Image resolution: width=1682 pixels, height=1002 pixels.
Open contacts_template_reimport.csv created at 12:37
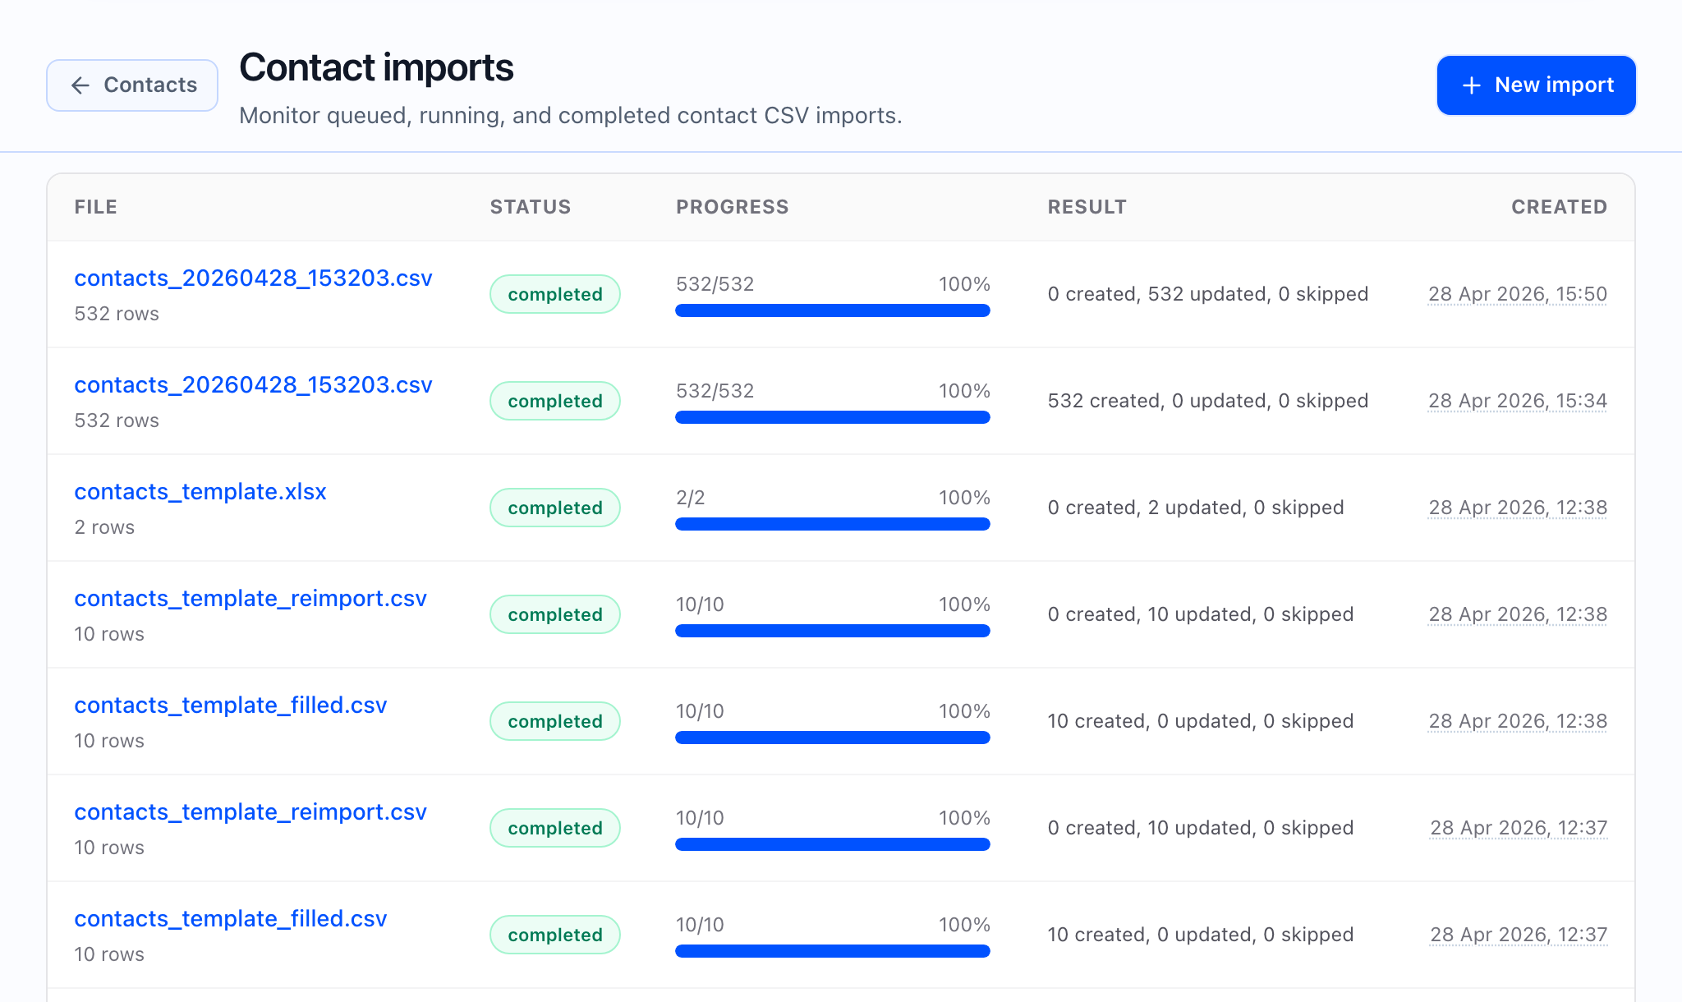coord(250,812)
